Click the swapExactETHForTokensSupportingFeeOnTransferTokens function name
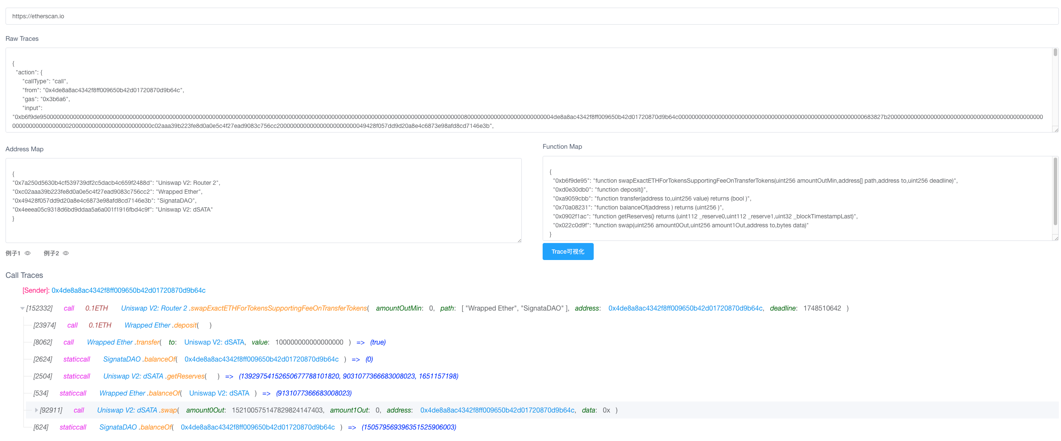Screen dimensions: 1061x441 [279, 308]
